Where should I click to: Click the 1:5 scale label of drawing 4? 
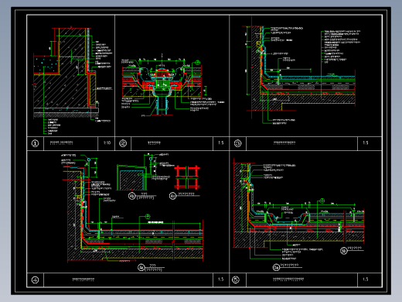(x=221, y=280)
